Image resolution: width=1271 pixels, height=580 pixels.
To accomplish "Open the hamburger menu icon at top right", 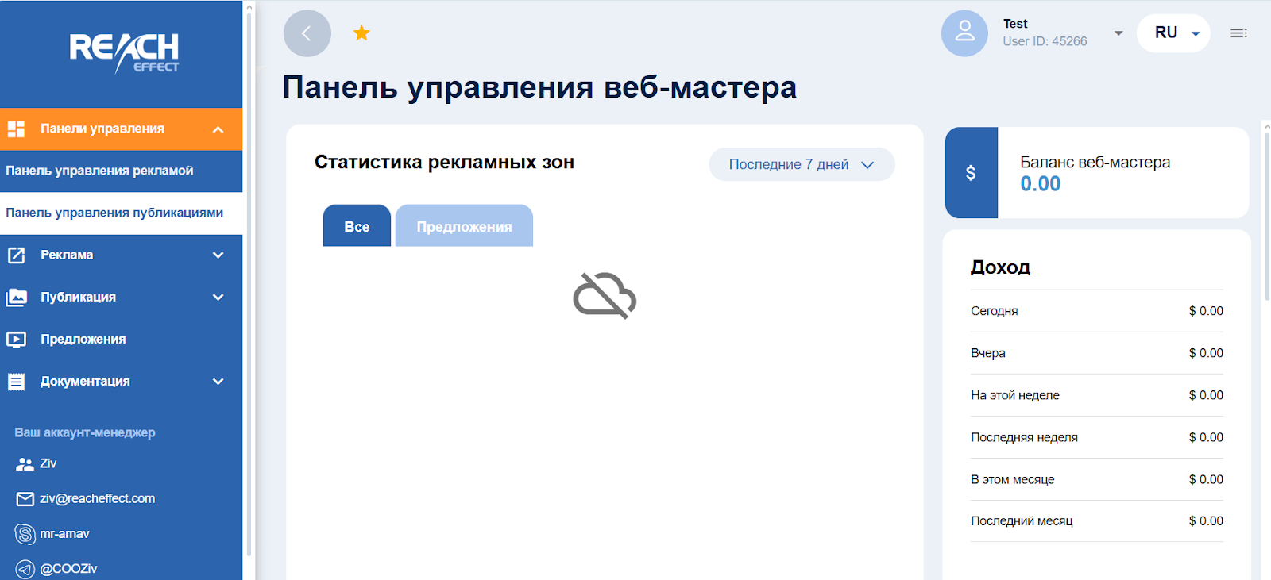I will 1238,33.
